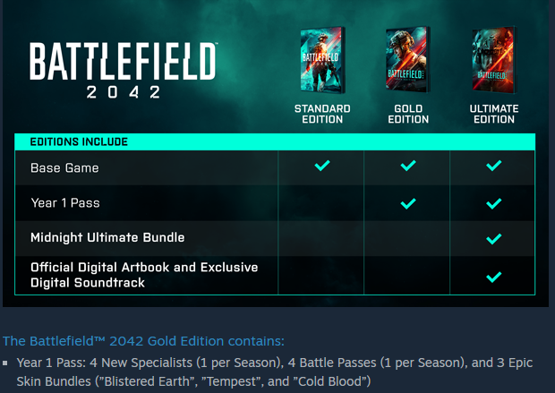Viewport: 555px width, 393px height.
Task: Click the Midnight Ultimate Bundle row label
Action: 107,237
